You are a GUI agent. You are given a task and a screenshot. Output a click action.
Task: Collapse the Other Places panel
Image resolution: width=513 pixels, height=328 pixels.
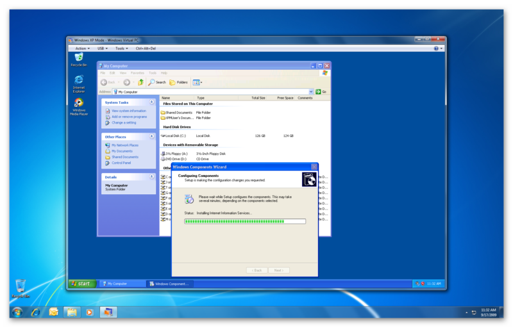tap(151, 136)
